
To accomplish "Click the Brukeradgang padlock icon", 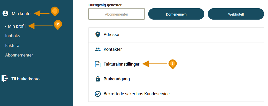I will coord(98,79).
